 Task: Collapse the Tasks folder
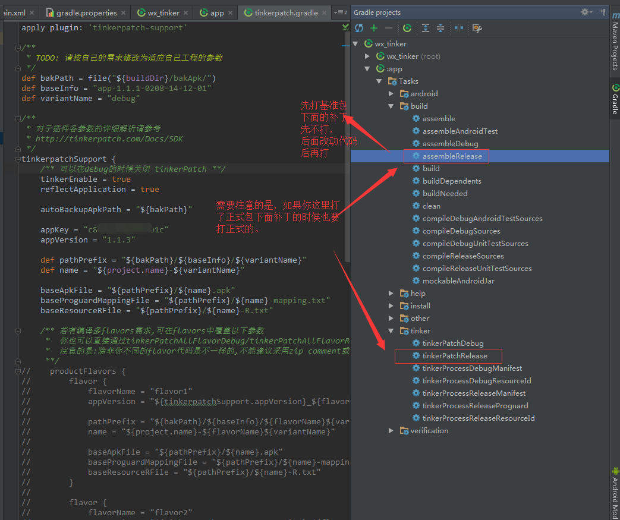[x=379, y=81]
